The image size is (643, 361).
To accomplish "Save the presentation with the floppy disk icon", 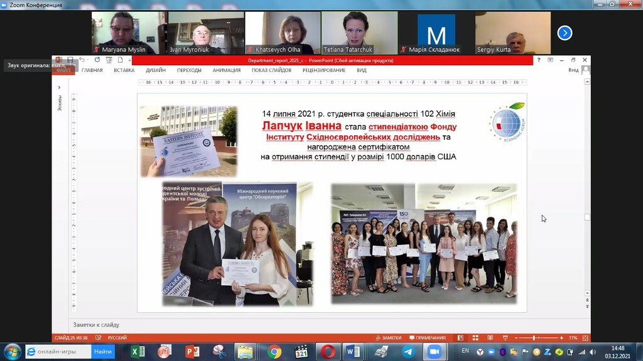I will point(70,60).
